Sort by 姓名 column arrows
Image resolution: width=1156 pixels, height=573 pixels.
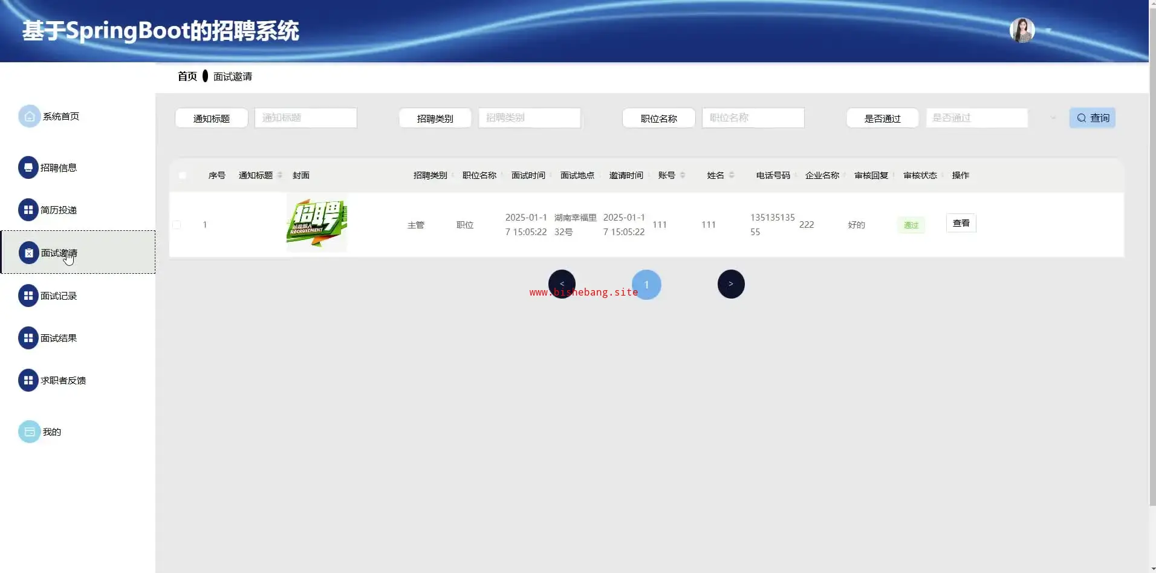click(732, 175)
